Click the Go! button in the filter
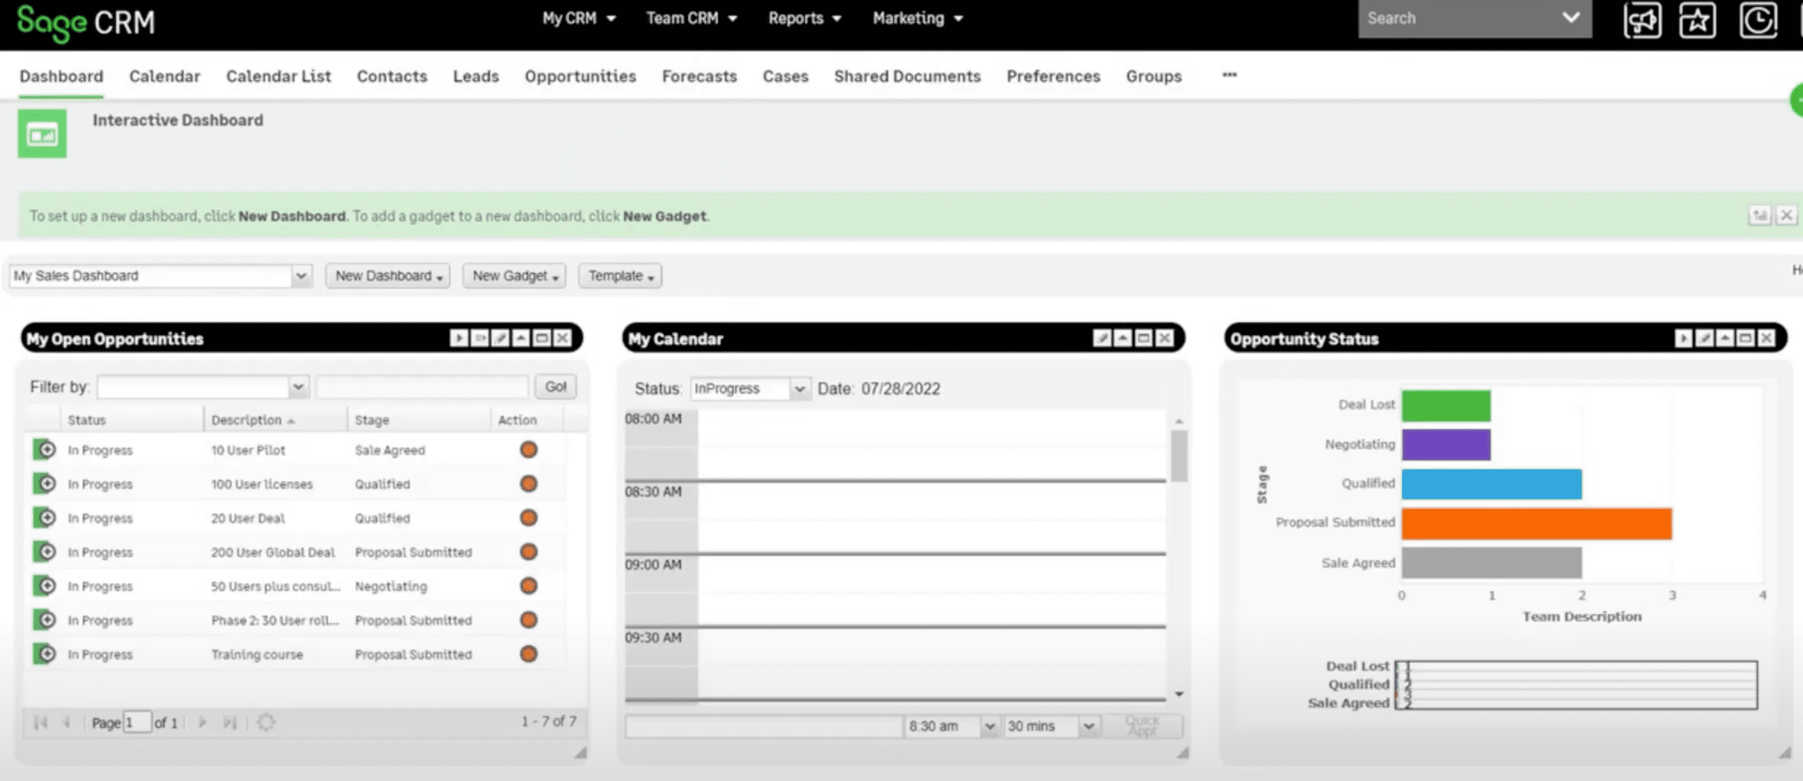The image size is (1803, 781). click(555, 386)
